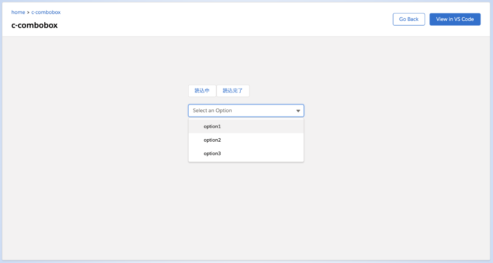
Task: Click the checkmark slot left of option1
Action: point(196,126)
